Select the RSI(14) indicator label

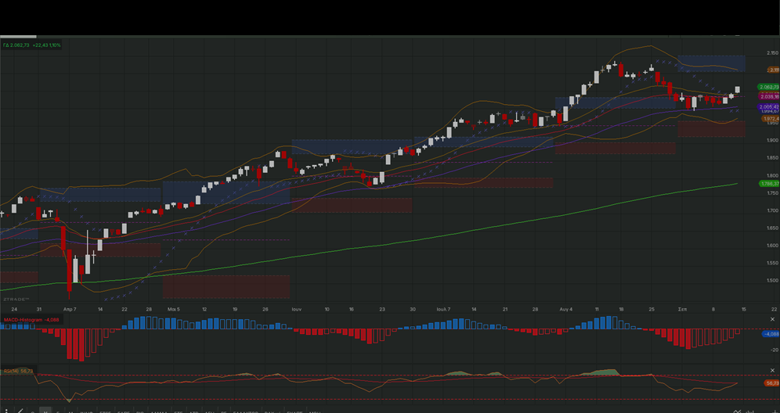pyautogui.click(x=18, y=372)
